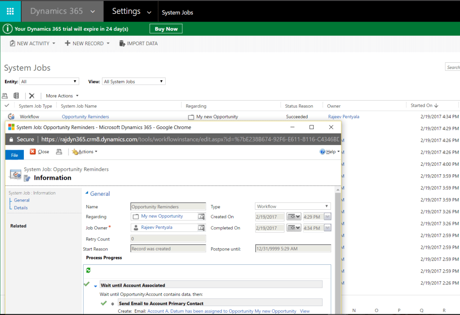The width and height of the screenshot is (460, 315).
Task: Click the Postpone until input field
Action: click(x=292, y=249)
